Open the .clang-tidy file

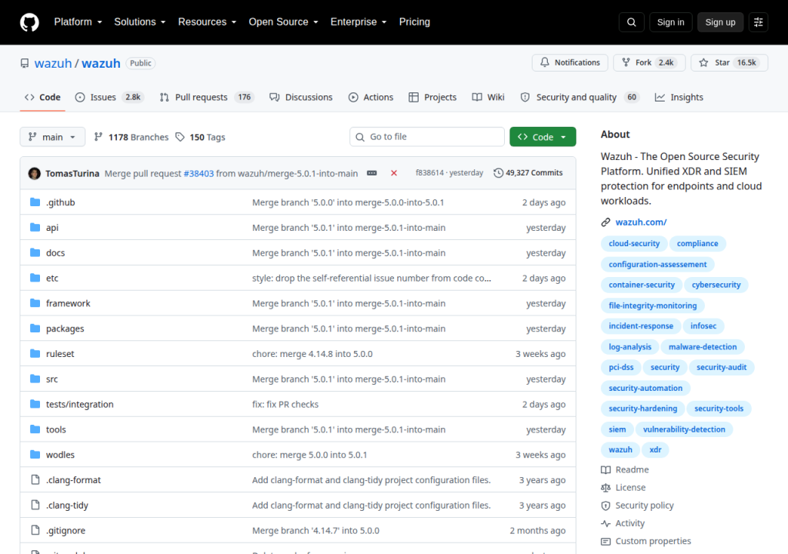68,506
